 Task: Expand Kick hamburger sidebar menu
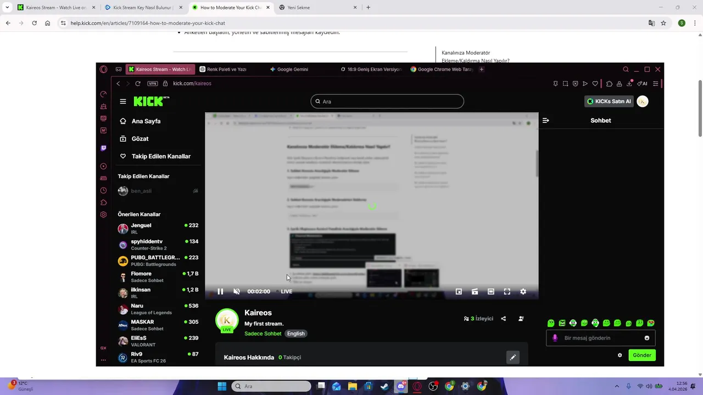tap(123, 101)
